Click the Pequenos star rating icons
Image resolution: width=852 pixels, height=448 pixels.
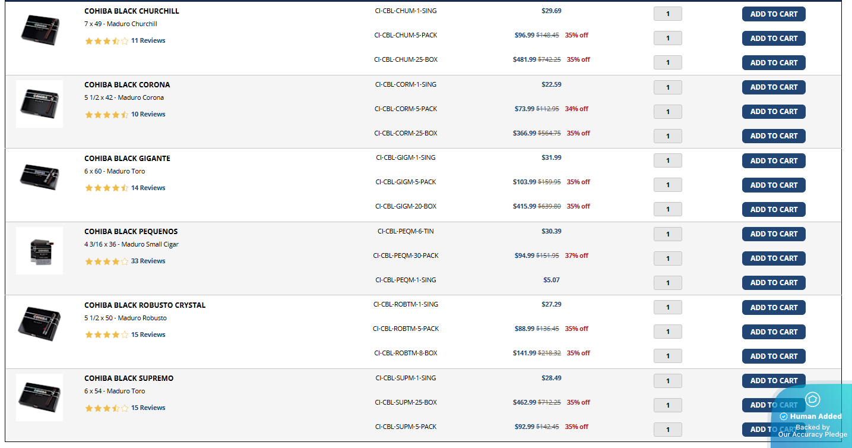106,261
